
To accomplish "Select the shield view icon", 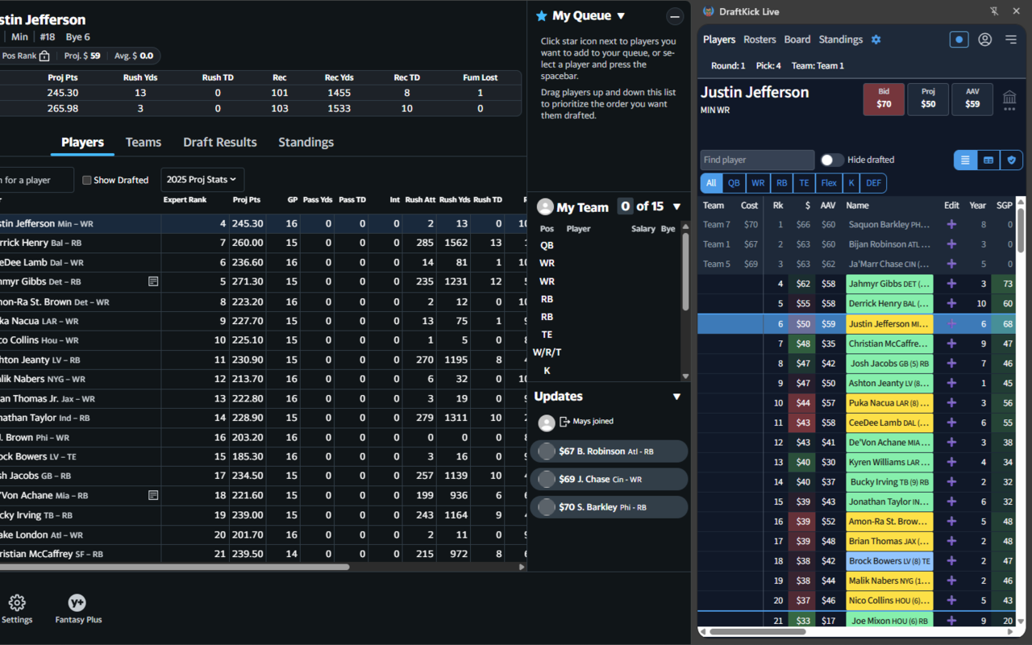I will (x=1011, y=160).
